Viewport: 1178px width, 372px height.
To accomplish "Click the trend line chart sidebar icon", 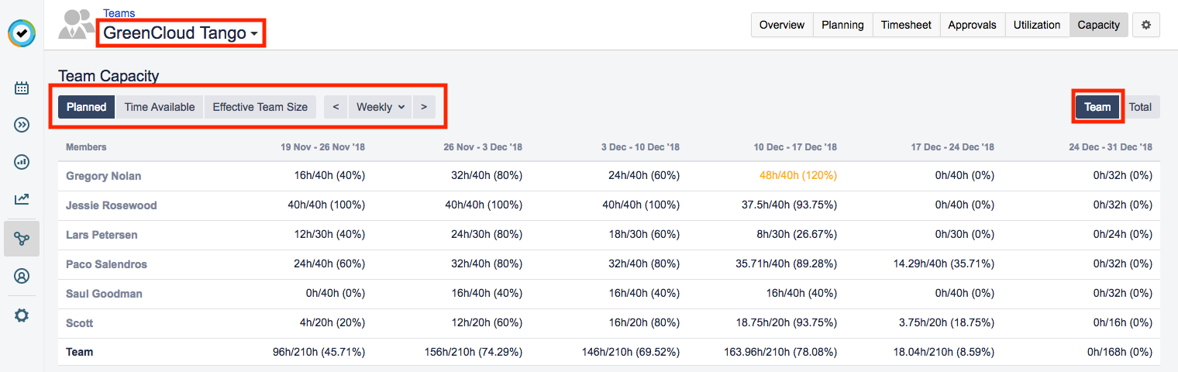I will click(22, 199).
